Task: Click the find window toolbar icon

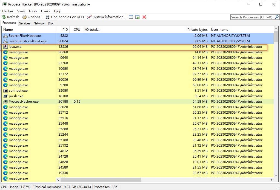Action: point(131,17)
